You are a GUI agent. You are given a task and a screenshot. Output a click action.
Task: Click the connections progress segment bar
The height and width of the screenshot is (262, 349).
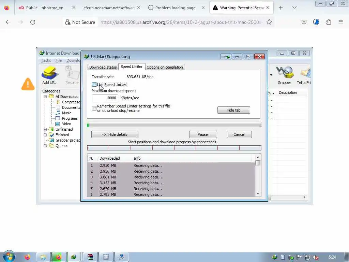click(x=174, y=148)
